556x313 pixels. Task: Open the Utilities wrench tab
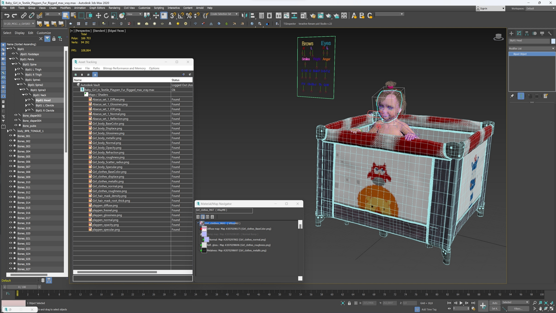[550, 33]
